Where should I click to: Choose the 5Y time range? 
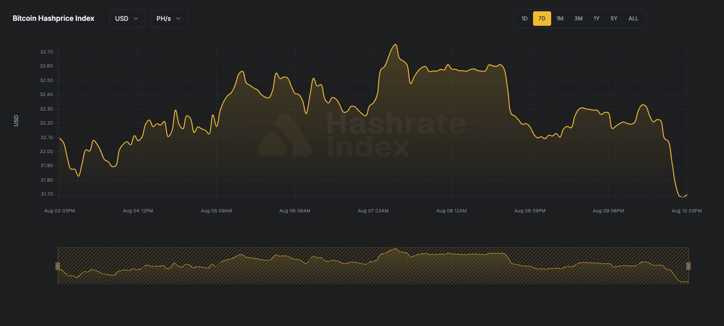tap(614, 19)
